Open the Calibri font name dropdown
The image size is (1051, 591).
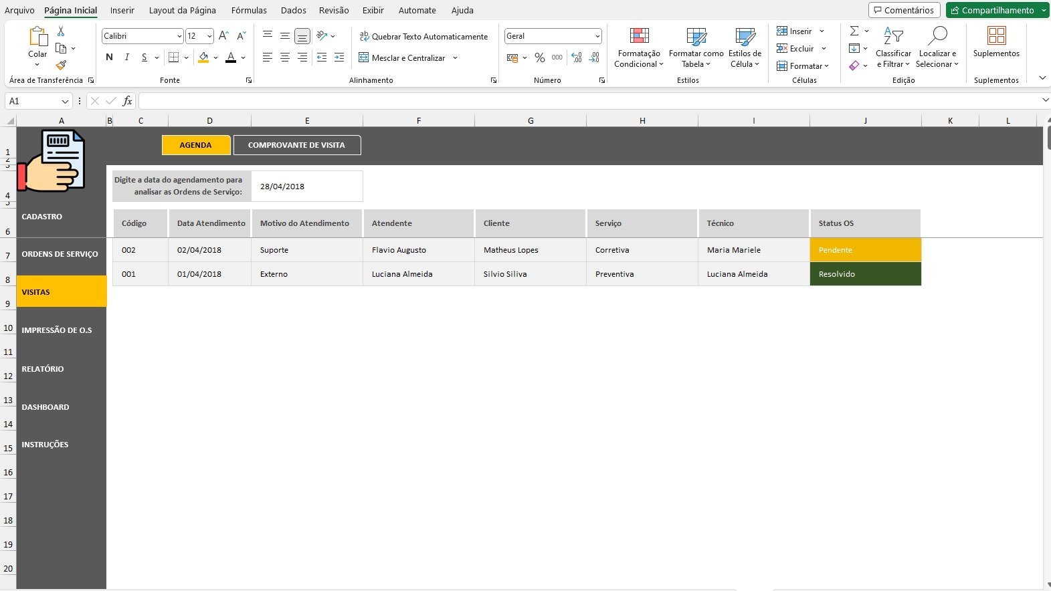click(x=179, y=36)
